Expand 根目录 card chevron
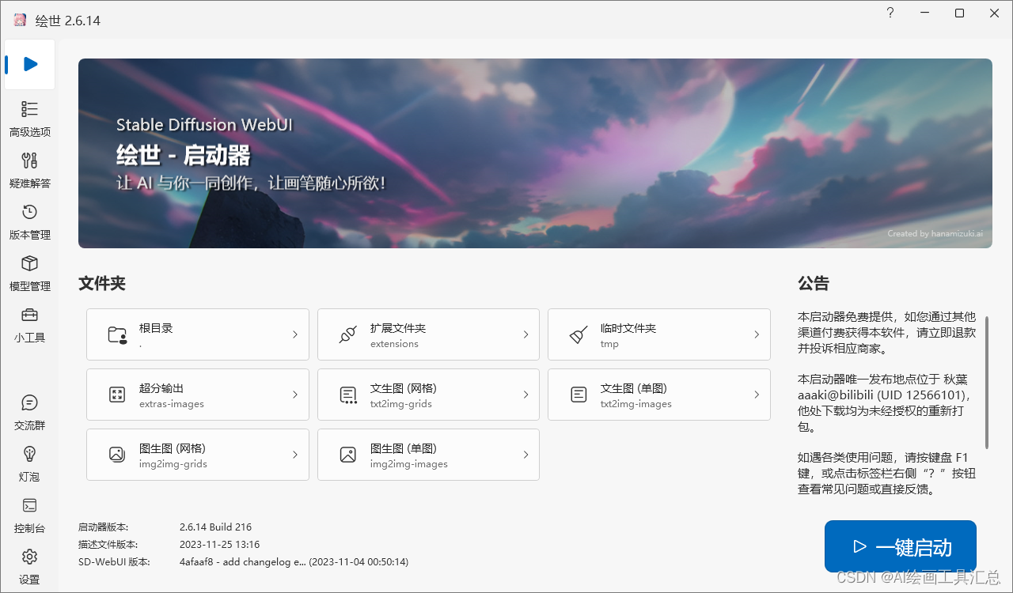Screen dimensions: 1013x593 pos(295,334)
